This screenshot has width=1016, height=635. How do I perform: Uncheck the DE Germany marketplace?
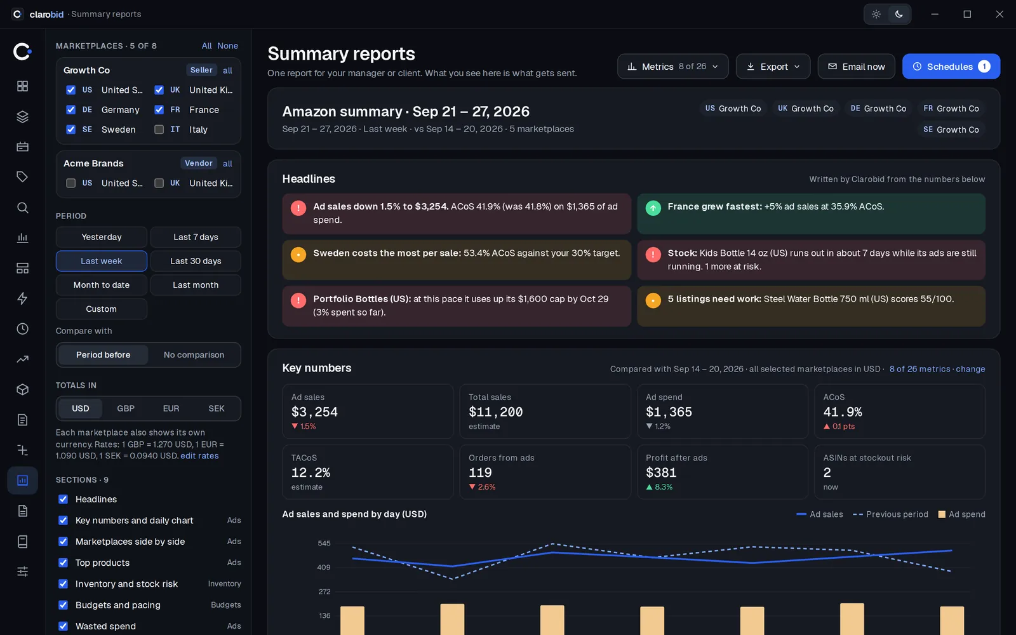pyautogui.click(x=71, y=110)
